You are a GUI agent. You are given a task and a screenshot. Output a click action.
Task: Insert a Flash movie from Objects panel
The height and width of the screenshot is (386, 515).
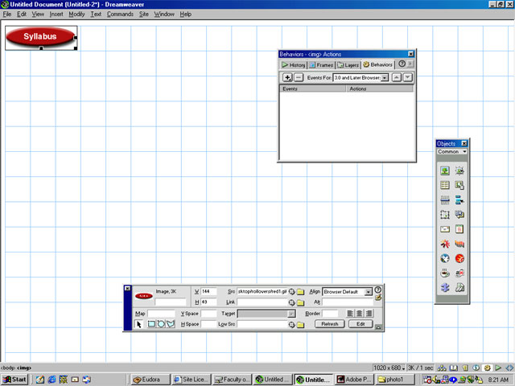tap(444, 244)
